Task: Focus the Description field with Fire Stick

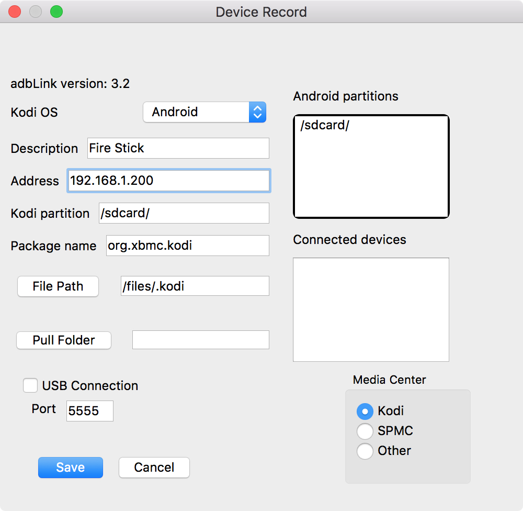Action: click(x=178, y=148)
